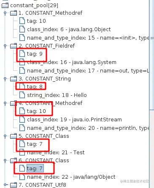Select 'tag: 7' under entry 5
Viewport: 154px width, 188px height.
[35, 144]
